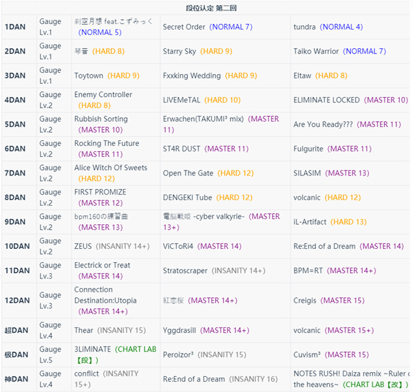Click the Enemy Controller song

[x=103, y=95]
